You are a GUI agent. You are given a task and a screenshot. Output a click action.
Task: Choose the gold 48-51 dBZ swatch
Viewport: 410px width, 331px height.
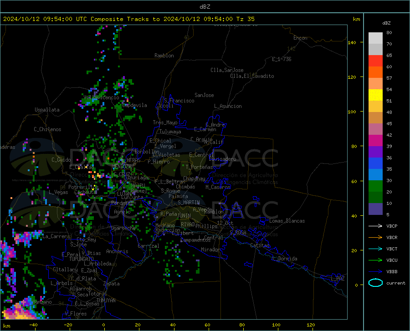(x=375, y=107)
